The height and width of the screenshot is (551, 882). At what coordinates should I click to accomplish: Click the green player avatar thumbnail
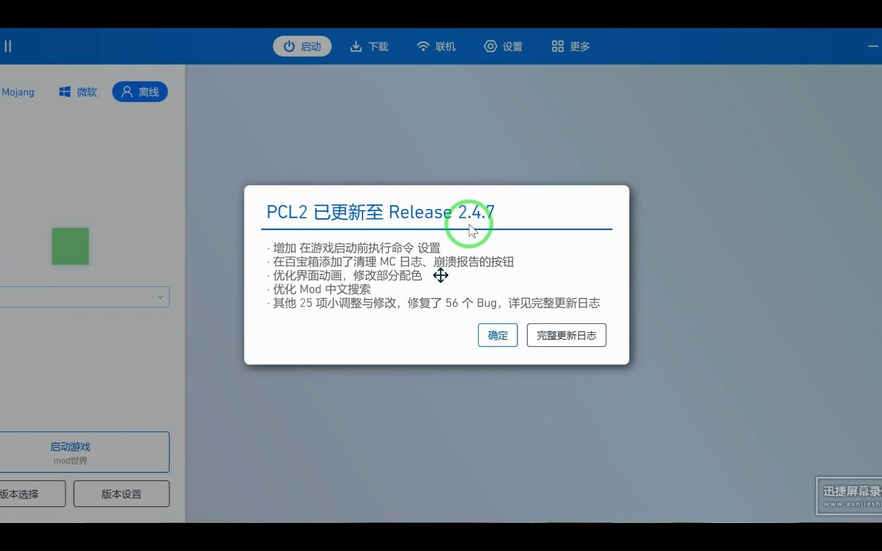pyautogui.click(x=70, y=246)
